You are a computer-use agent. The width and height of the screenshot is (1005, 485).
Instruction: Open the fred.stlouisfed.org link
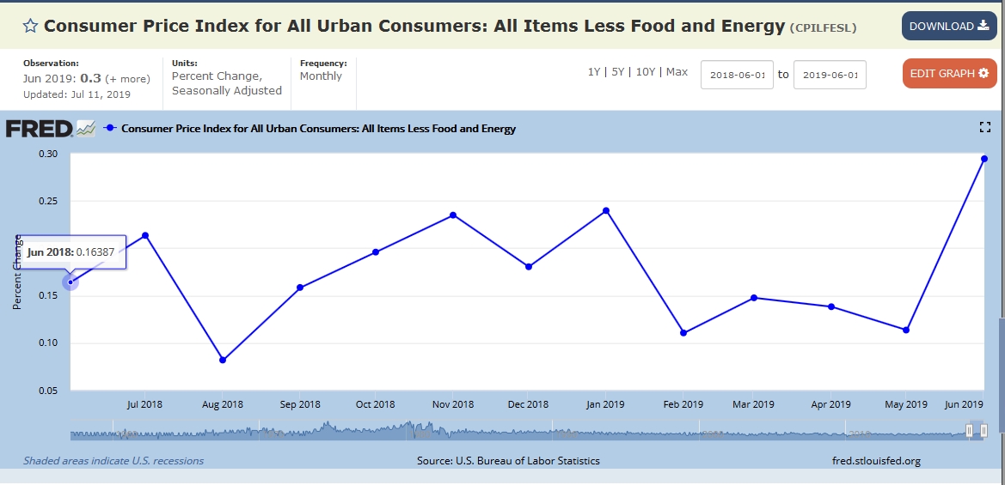pyautogui.click(x=876, y=461)
